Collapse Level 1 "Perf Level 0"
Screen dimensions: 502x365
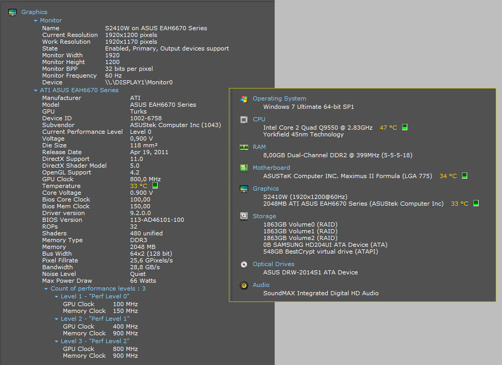click(56, 296)
